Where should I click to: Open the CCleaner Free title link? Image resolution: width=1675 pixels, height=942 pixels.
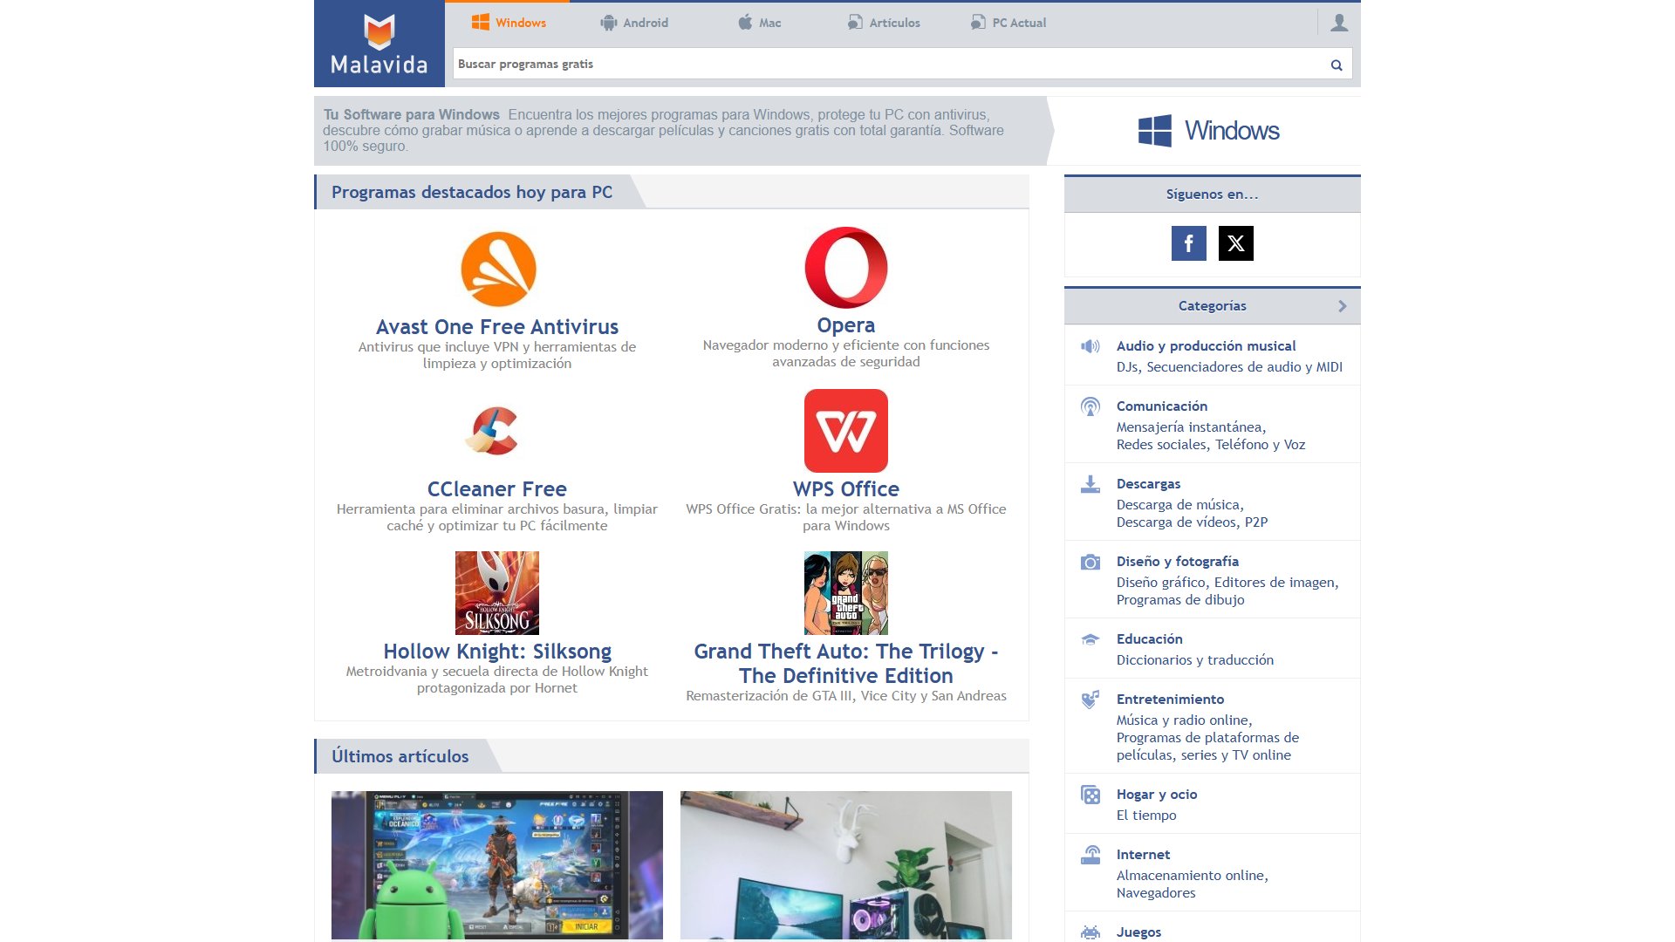coord(497,489)
